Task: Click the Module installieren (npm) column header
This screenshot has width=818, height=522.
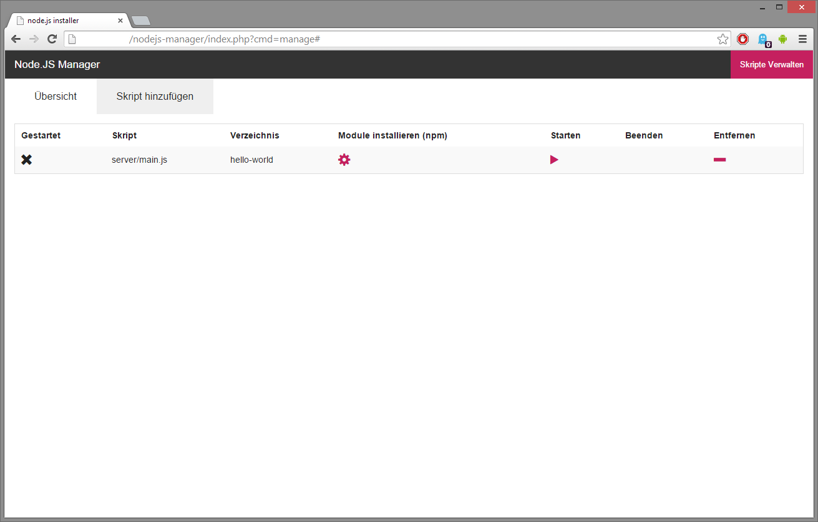Action: (392, 135)
